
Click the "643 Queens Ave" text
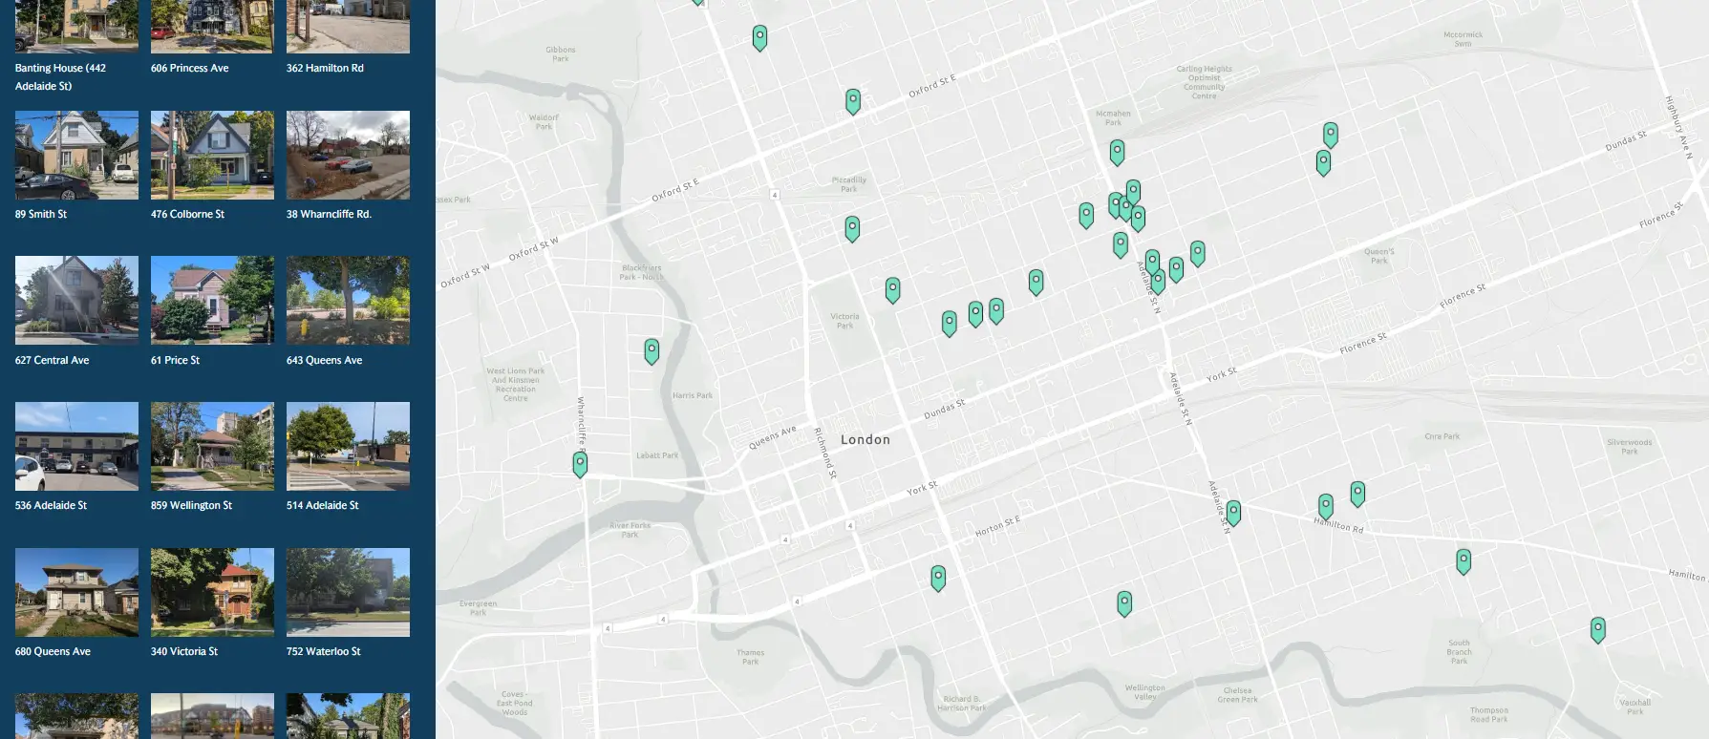[x=324, y=360]
